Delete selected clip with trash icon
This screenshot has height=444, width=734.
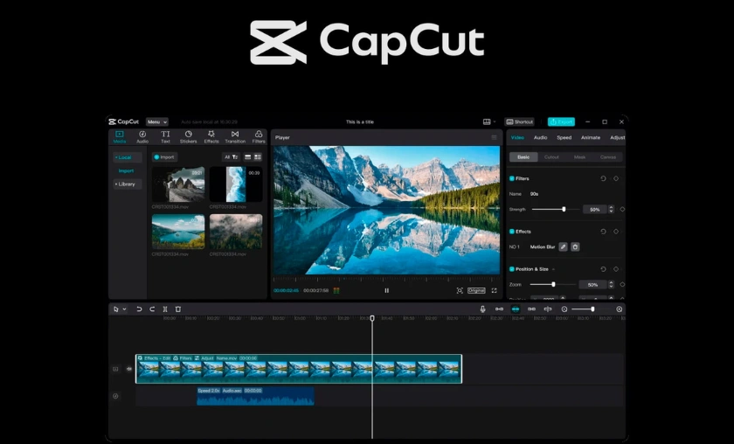(x=178, y=309)
